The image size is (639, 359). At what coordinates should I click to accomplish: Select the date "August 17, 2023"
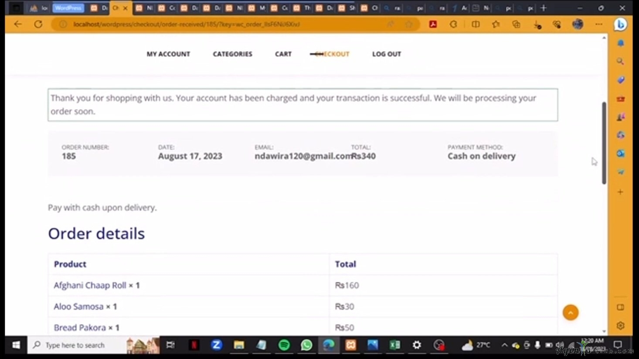[190, 156]
